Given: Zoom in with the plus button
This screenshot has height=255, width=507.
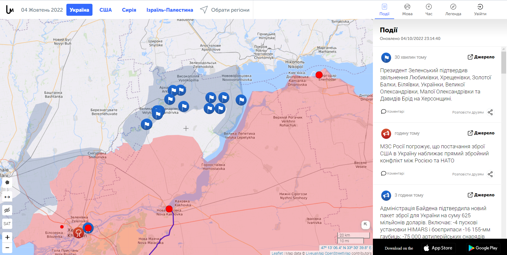Looking at the screenshot, I should point(7,237).
